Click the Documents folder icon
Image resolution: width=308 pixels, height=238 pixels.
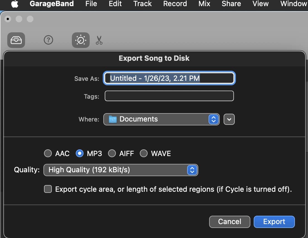(x=113, y=119)
